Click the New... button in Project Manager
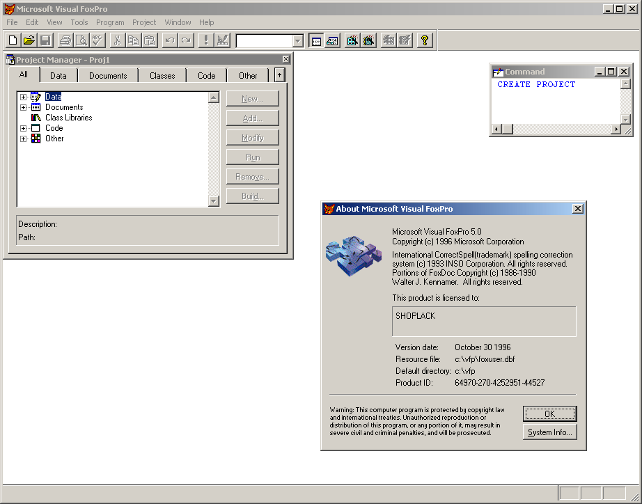This screenshot has height=504, width=642. click(253, 99)
